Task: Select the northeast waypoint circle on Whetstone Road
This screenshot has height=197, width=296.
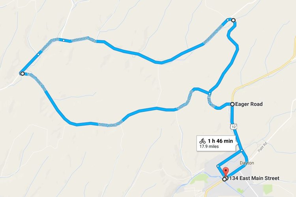Action: tap(234, 20)
